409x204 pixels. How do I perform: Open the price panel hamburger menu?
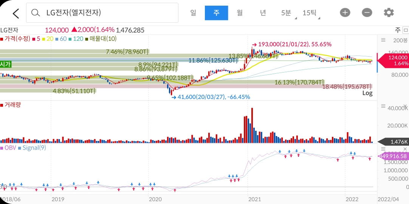coord(383,40)
